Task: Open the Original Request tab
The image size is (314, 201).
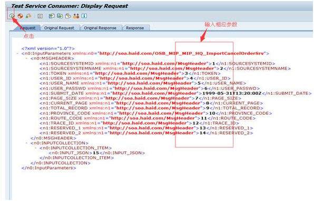Action: point(59,28)
